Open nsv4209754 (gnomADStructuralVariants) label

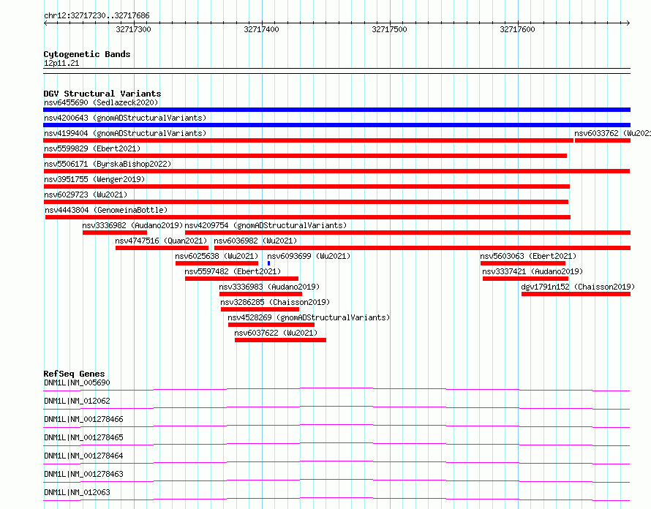[266, 225]
